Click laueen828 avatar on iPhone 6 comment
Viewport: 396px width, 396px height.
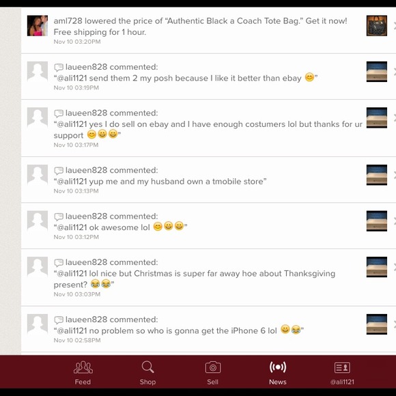38,324
